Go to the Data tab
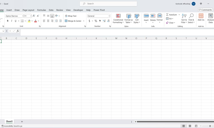The height and width of the screenshot is (128, 214). point(51,10)
